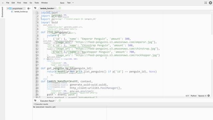Open lambda_function.py in the file tree
Screen dimensions: 213x120
point(21,12)
